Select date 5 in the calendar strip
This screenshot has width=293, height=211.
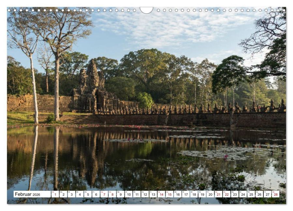[x=88, y=194]
